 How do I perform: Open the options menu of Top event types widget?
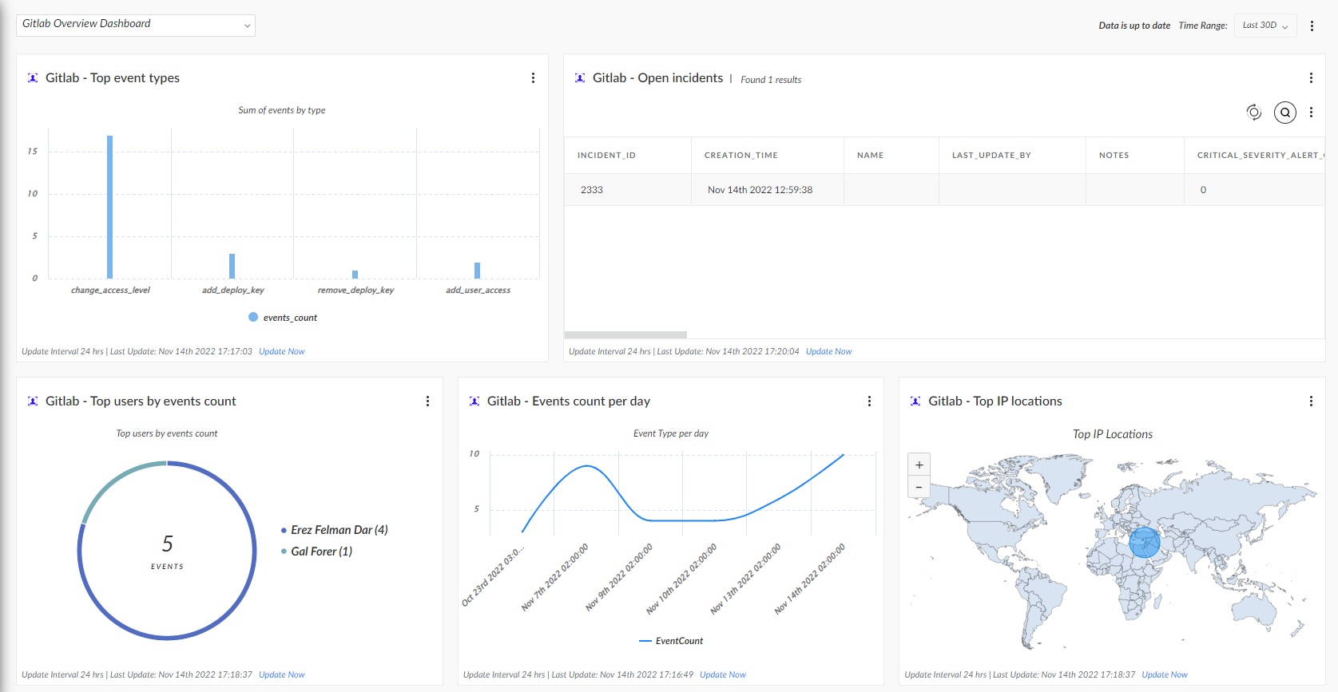(533, 78)
